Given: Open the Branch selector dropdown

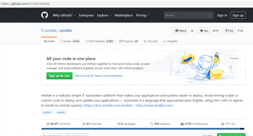Looking at the screenshot, I should click(x=52, y=135).
